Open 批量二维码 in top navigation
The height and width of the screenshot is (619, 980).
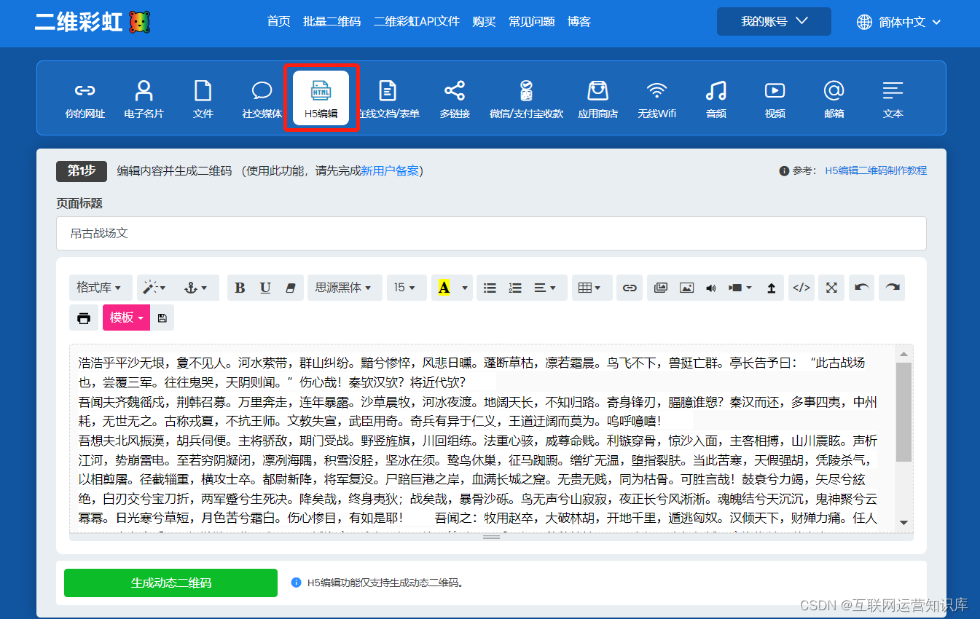coord(332,21)
